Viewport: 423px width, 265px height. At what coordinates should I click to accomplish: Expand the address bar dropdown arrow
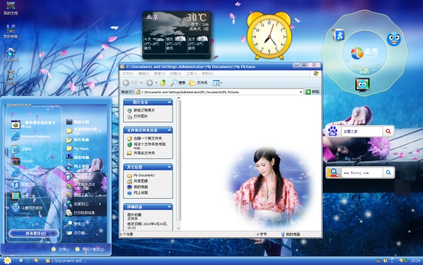click(x=301, y=92)
